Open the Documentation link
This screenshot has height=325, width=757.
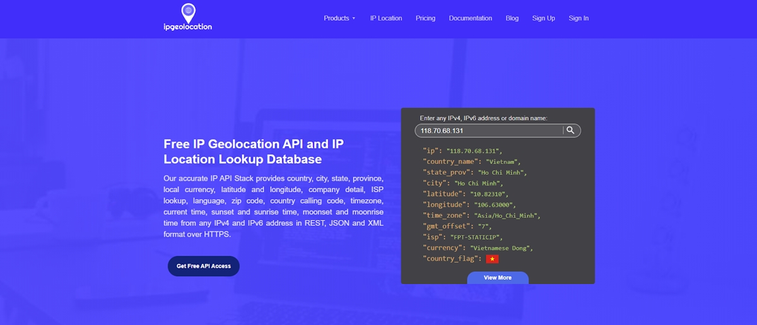pos(470,18)
